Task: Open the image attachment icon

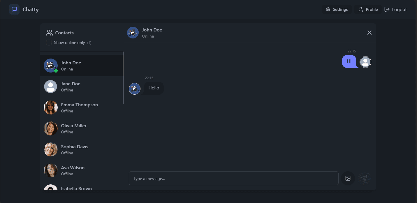Action: tap(348, 178)
